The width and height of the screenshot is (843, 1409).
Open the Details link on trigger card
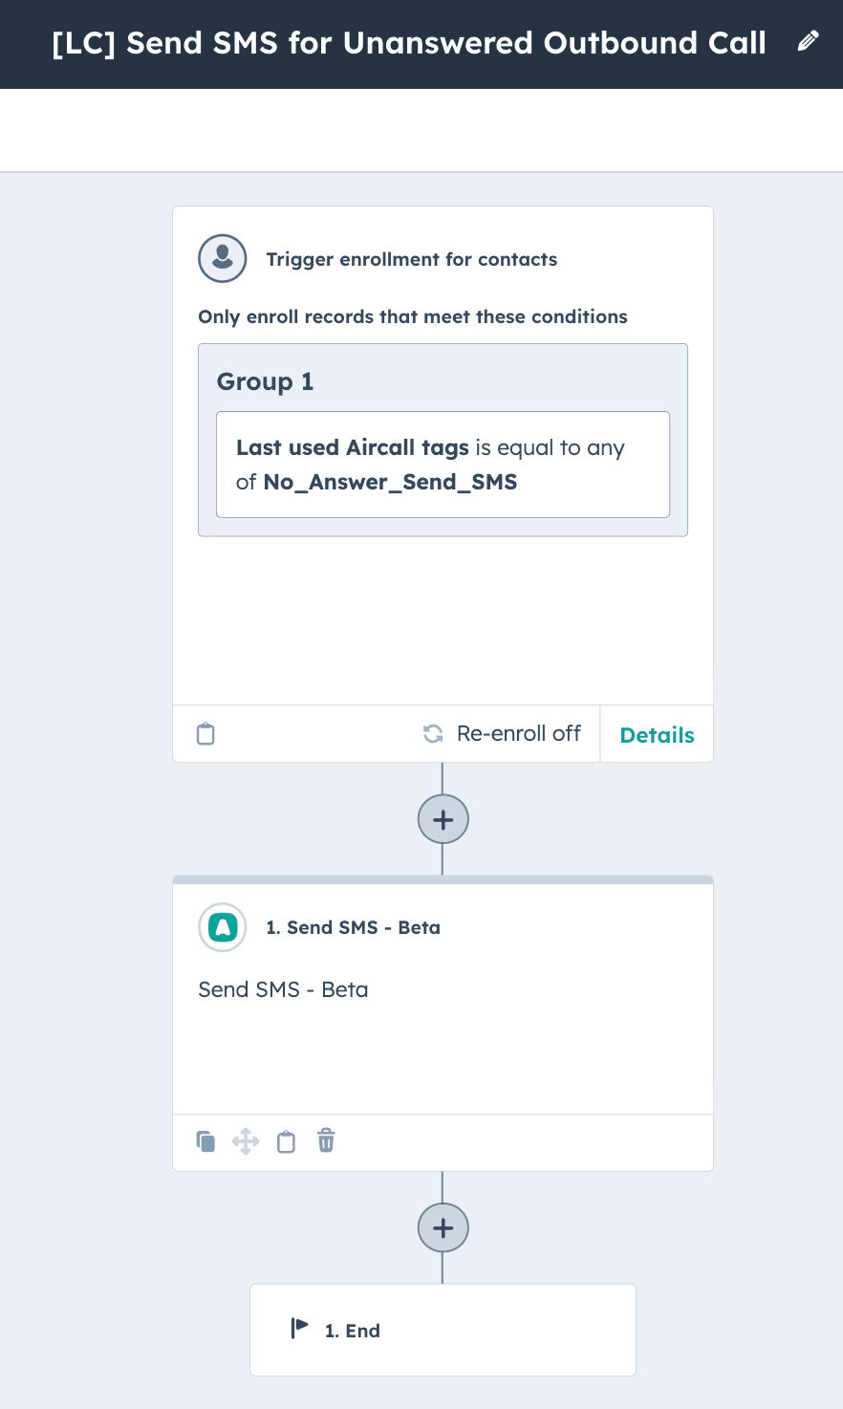click(x=657, y=735)
